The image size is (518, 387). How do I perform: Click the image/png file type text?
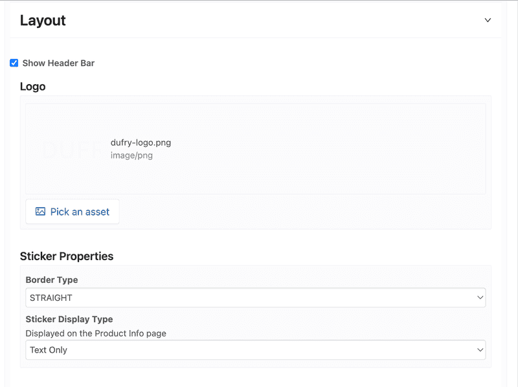click(x=131, y=155)
